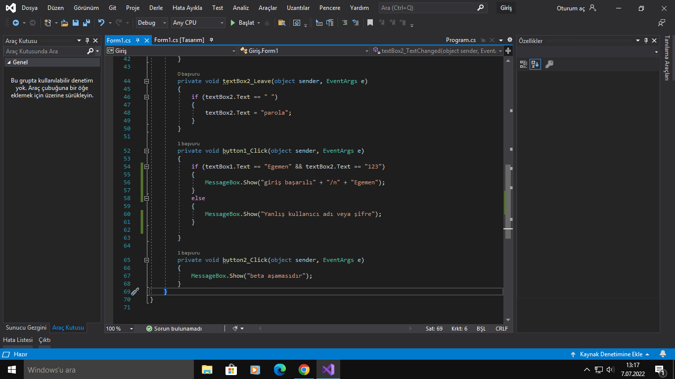Image resolution: width=675 pixels, height=379 pixels.
Task: Click the Undo arrow icon
Action: point(101,23)
